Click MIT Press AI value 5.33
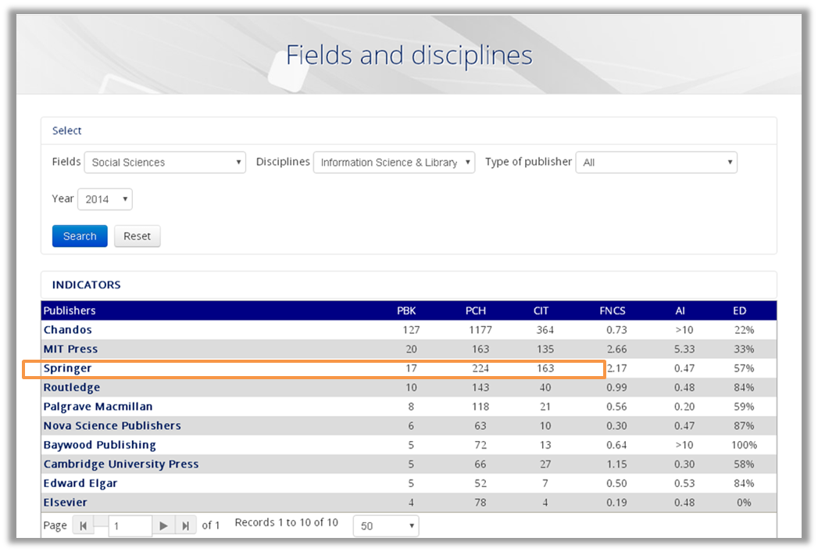 (684, 349)
